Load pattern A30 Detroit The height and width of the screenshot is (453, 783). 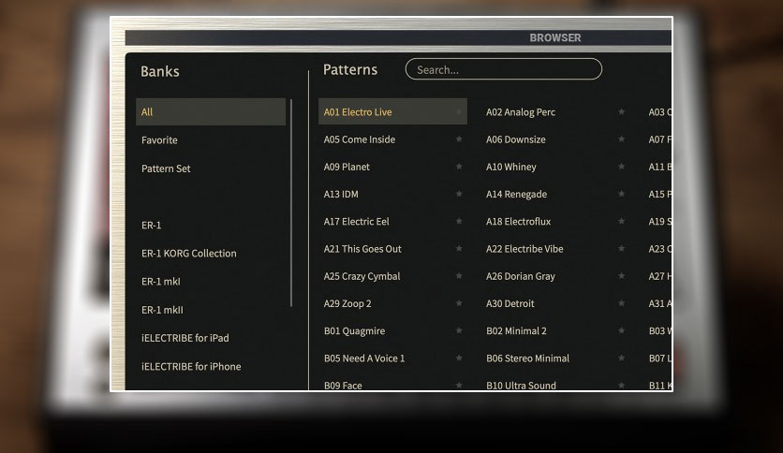pyautogui.click(x=510, y=303)
